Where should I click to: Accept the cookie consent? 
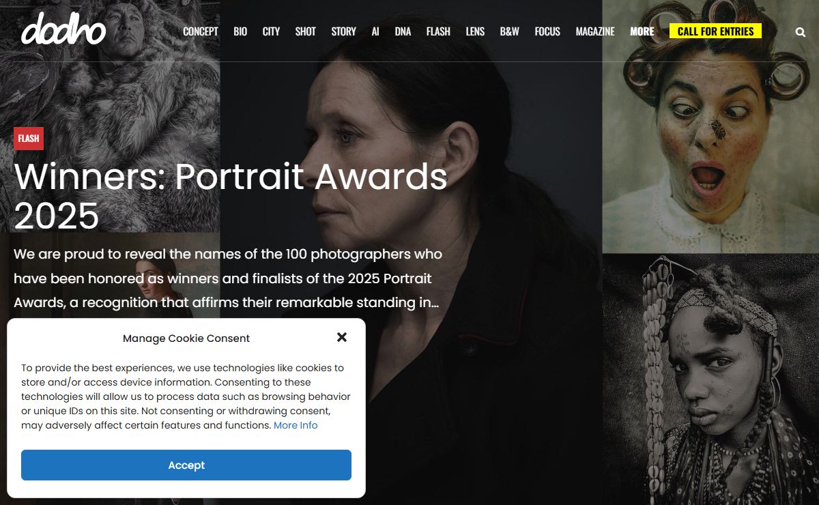[x=186, y=465]
